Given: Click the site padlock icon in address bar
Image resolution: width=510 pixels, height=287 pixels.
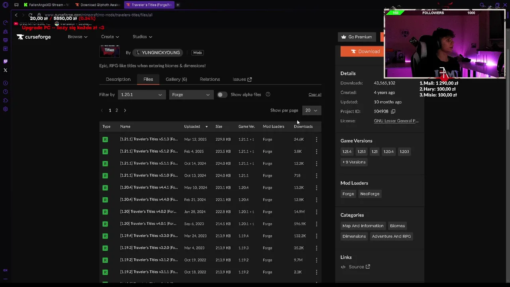Looking at the screenshot, I should [39, 15].
